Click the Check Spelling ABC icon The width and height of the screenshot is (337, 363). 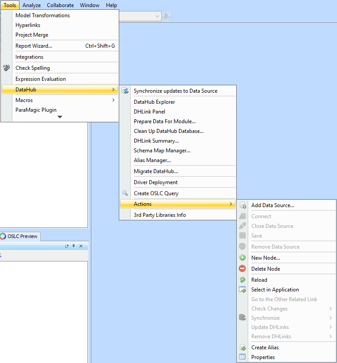tap(7, 68)
